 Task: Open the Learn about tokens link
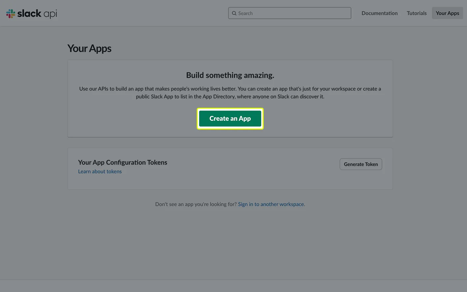click(100, 171)
